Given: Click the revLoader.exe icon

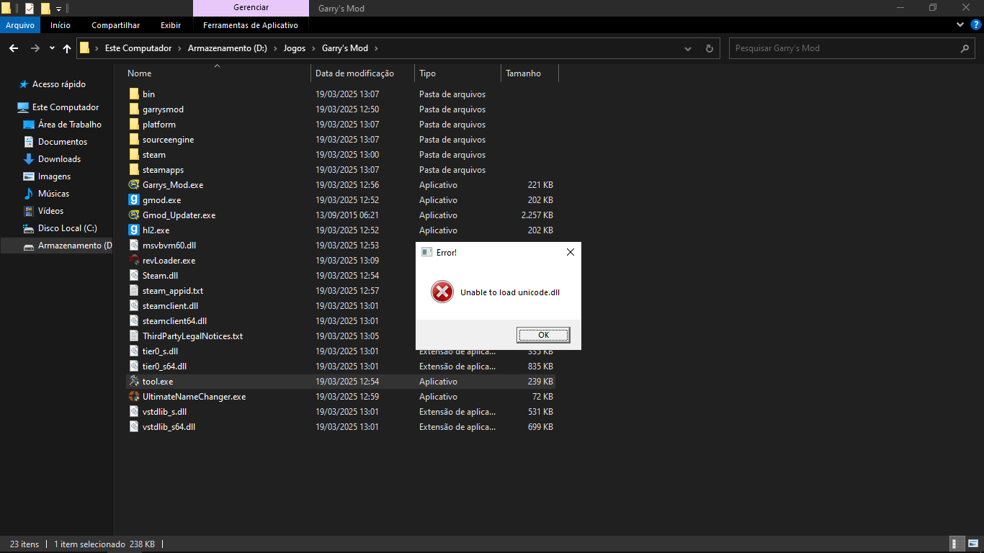Looking at the screenshot, I should [x=134, y=261].
